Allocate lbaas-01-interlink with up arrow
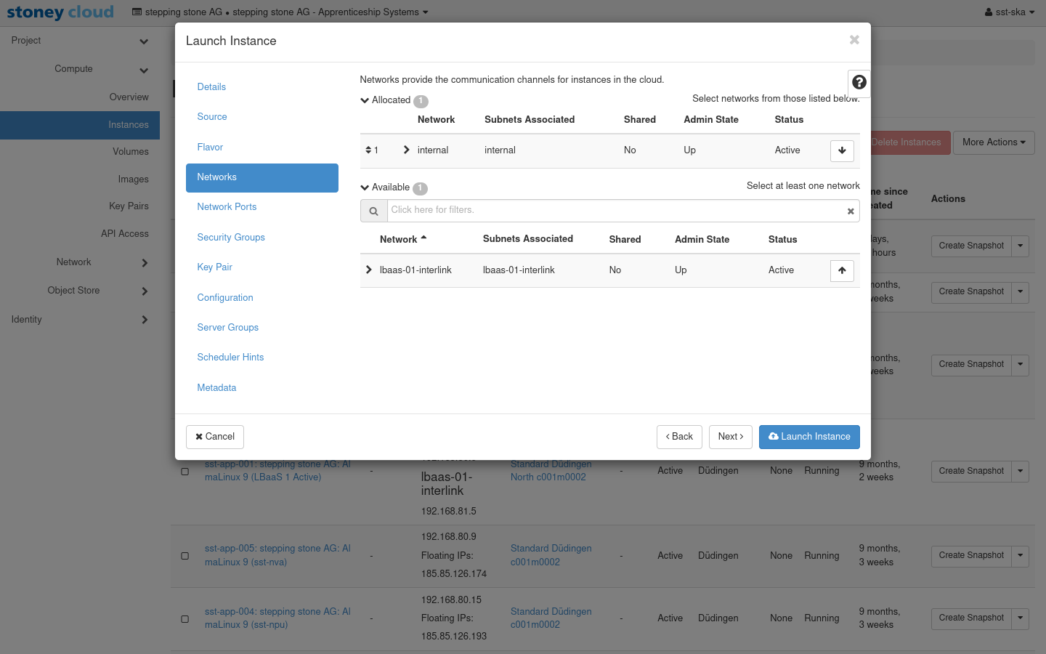The width and height of the screenshot is (1046, 654). (842, 270)
